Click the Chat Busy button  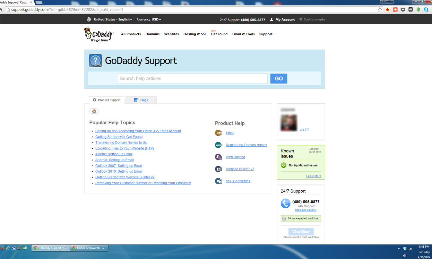[x=301, y=231]
